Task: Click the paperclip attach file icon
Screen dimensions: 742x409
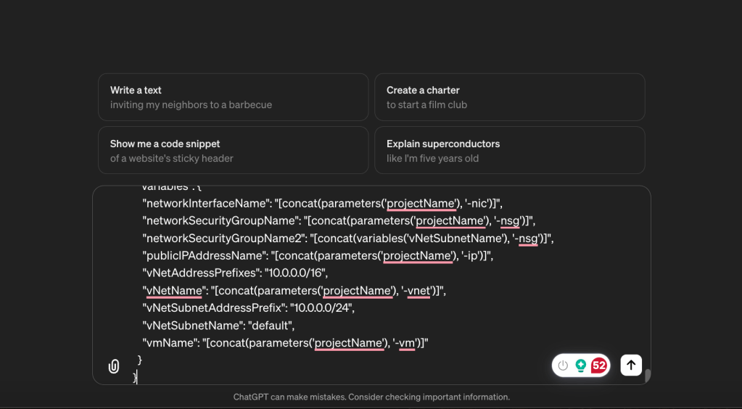Action: [114, 366]
